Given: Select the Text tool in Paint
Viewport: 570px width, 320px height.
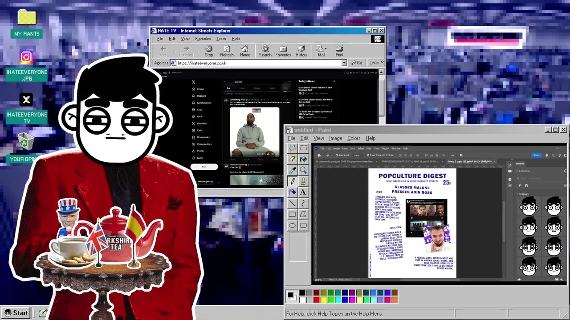Looking at the screenshot, I should point(303,192).
